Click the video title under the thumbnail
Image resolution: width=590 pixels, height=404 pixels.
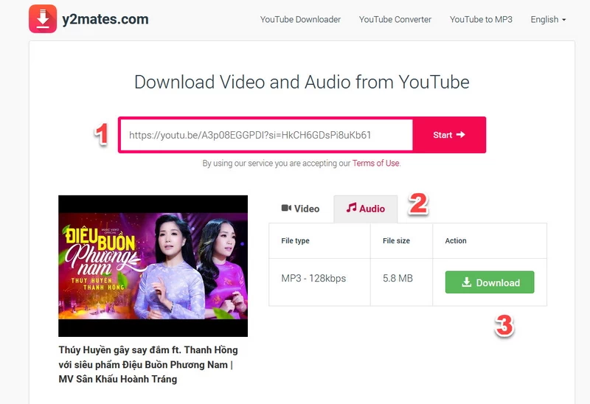(148, 364)
